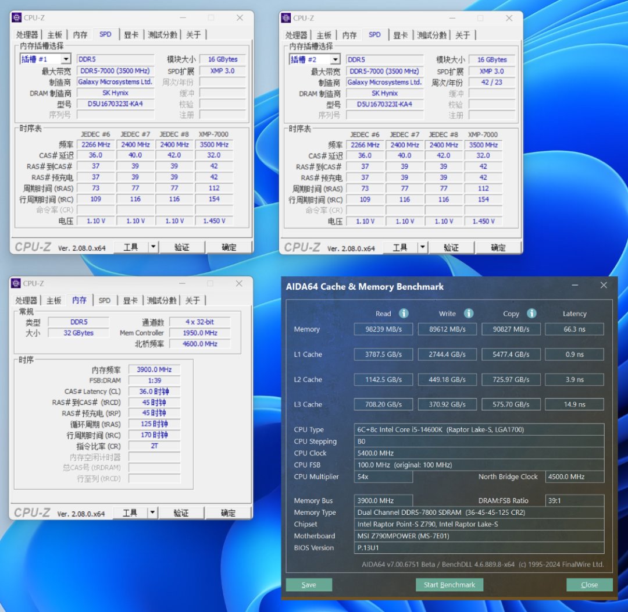628x612 pixels.
Task: Click 确定 button in memory timing window
Action: pos(229,513)
